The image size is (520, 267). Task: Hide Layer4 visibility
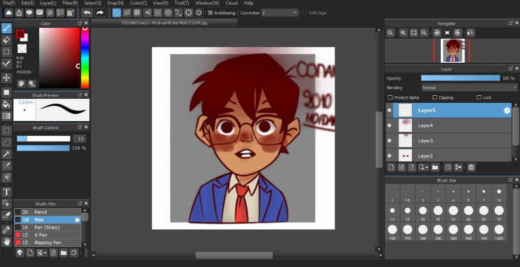(389, 126)
